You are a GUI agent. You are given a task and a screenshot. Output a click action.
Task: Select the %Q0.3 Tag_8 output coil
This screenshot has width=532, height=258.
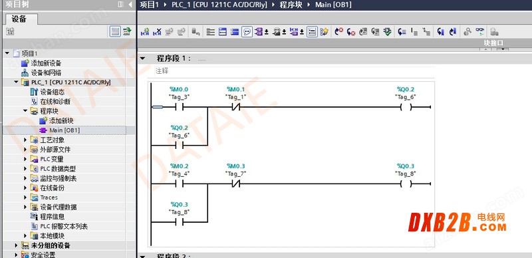pyautogui.click(x=406, y=184)
